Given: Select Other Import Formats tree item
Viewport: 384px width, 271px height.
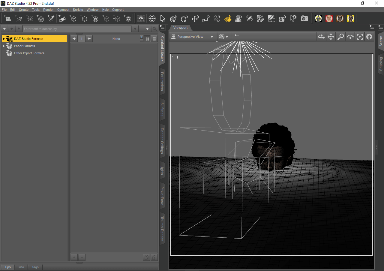Looking at the screenshot, I should [29, 53].
